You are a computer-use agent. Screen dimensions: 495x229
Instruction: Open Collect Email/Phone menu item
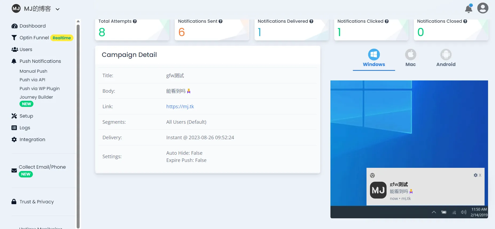click(42, 167)
